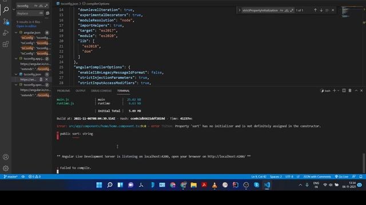Go to previous match in find widget
Image resolution: width=366 pixels, height=205 pixels.
(315, 10)
